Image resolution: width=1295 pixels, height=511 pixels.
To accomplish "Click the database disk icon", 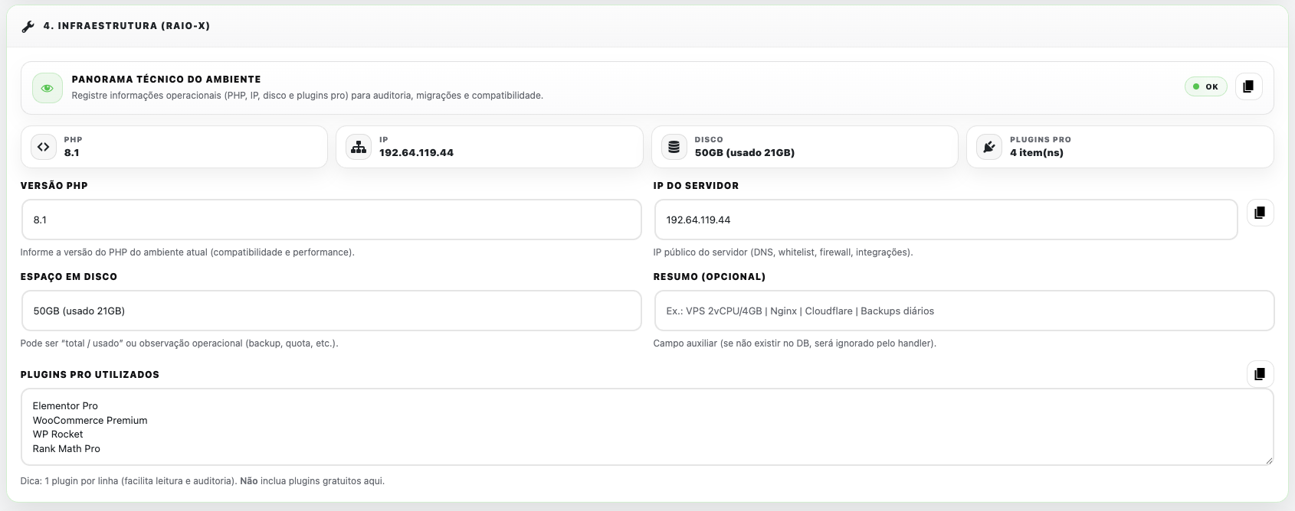I will tap(674, 147).
